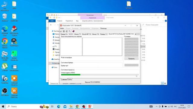The width and height of the screenshot is (193, 109).
Task: Open the uTorrent desktop shortcut
Action: click(5, 67)
